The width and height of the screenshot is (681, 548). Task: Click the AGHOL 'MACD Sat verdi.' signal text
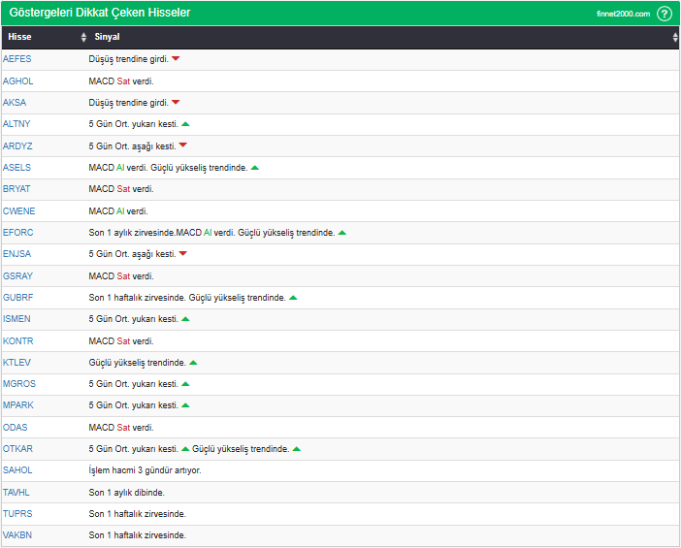[121, 81]
